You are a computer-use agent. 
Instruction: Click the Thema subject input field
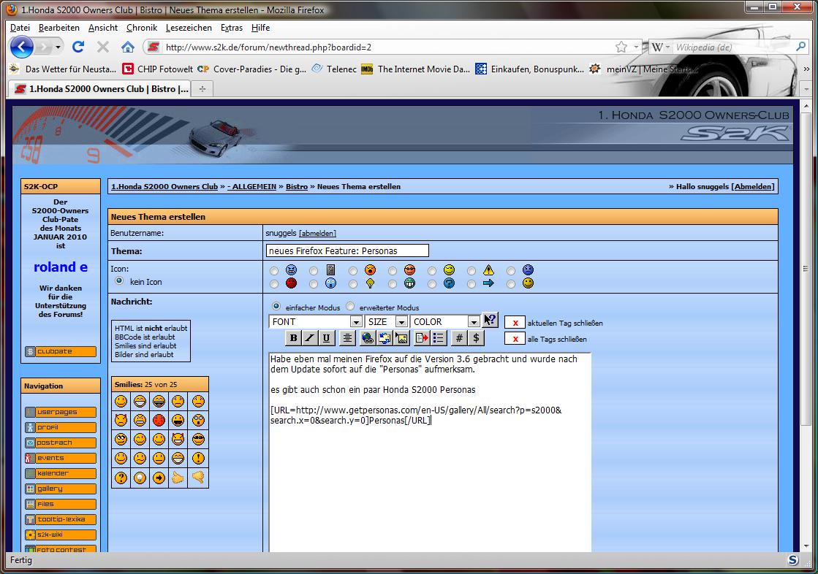pyautogui.click(x=347, y=250)
